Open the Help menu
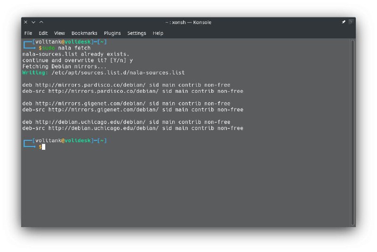 pos(158,33)
